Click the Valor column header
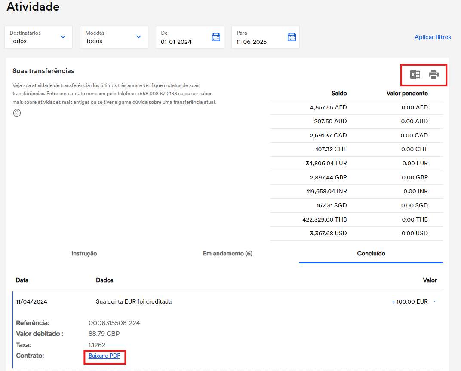 pos(430,280)
